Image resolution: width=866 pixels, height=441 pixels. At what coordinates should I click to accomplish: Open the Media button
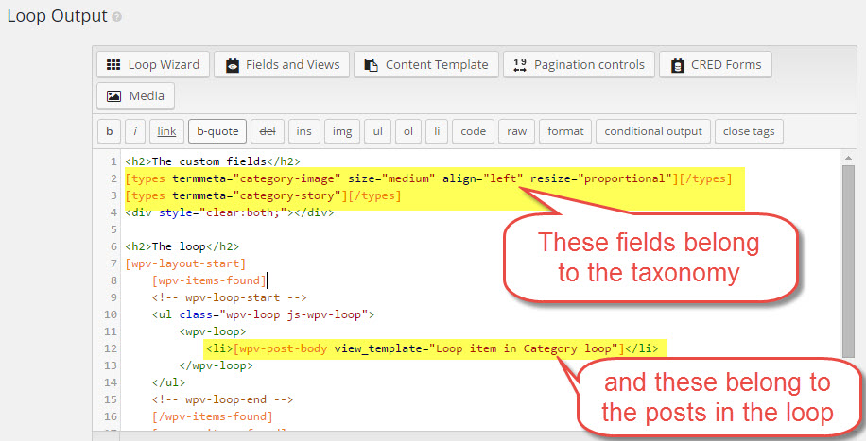[x=135, y=95]
